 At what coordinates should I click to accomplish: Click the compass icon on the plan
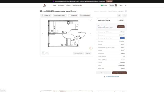click(x=90, y=48)
